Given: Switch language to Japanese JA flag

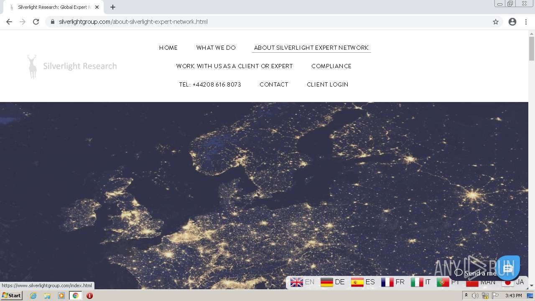Looking at the screenshot, I should [x=513, y=282].
